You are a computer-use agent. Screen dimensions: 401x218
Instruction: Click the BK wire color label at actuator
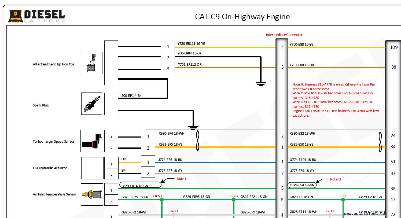pos(123,170)
